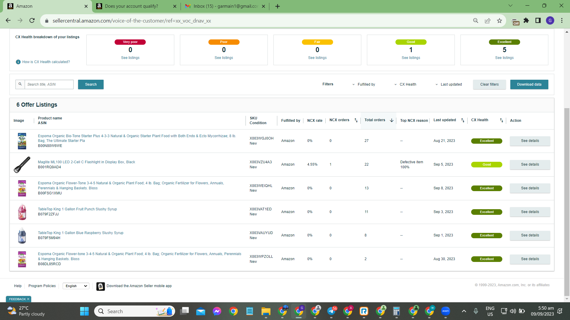This screenshot has height=320, width=570.
Task: Sort listings by Last updated
Action: click(x=463, y=120)
